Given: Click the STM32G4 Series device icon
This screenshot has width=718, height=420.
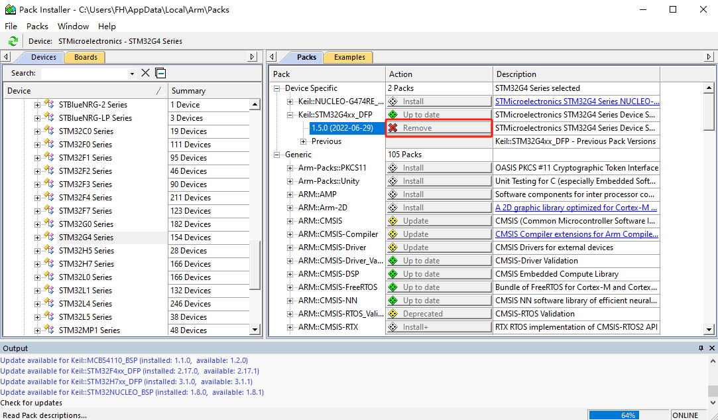Looking at the screenshot, I should (x=48, y=237).
